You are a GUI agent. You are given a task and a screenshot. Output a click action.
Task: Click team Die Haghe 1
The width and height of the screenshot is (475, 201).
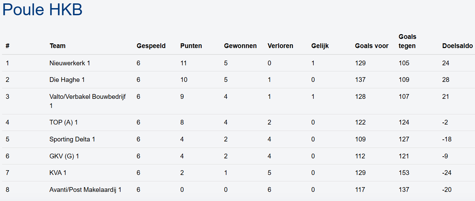coord(67,80)
